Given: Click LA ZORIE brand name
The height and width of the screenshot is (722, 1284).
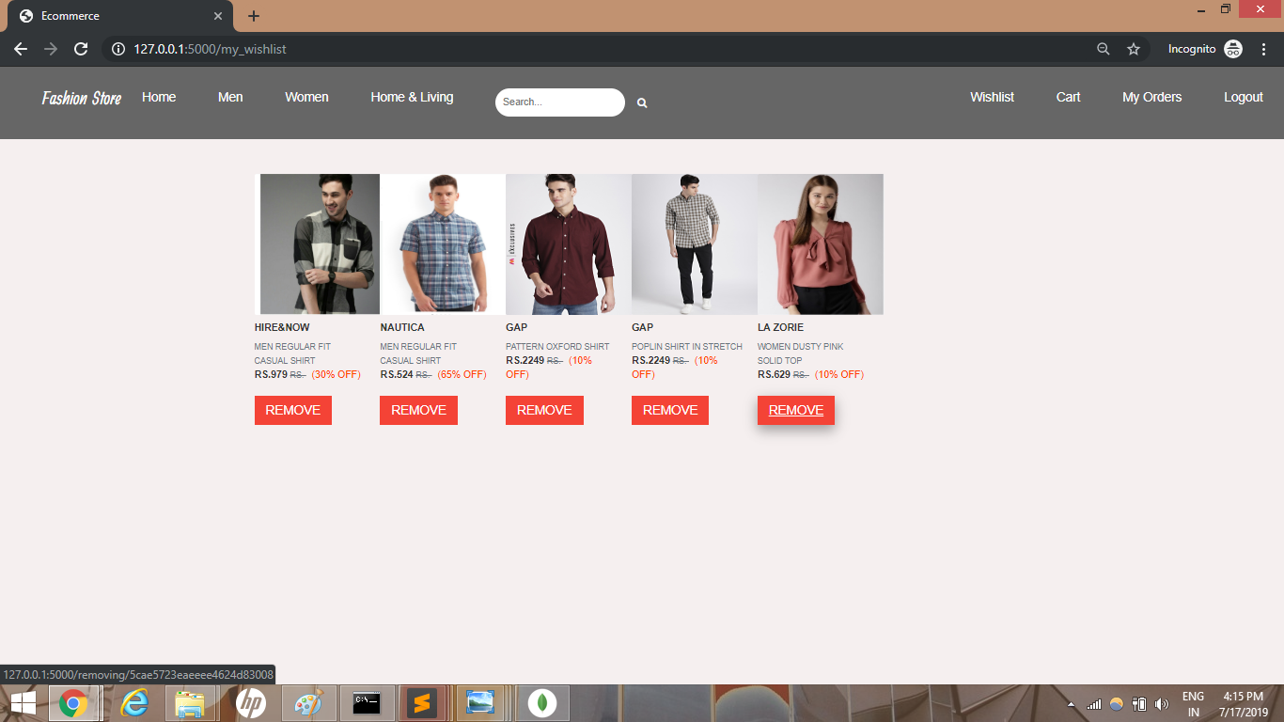Looking at the screenshot, I should (x=780, y=327).
